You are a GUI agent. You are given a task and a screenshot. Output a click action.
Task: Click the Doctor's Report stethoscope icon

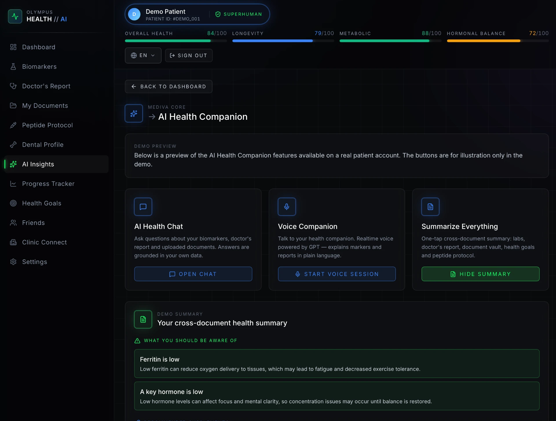pyautogui.click(x=13, y=86)
